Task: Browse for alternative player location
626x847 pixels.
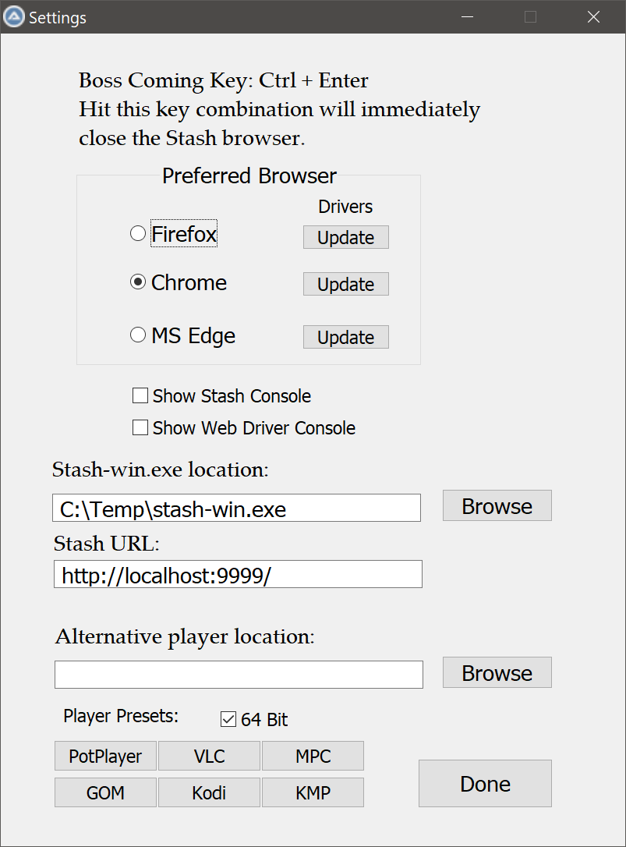Action: pyautogui.click(x=497, y=672)
